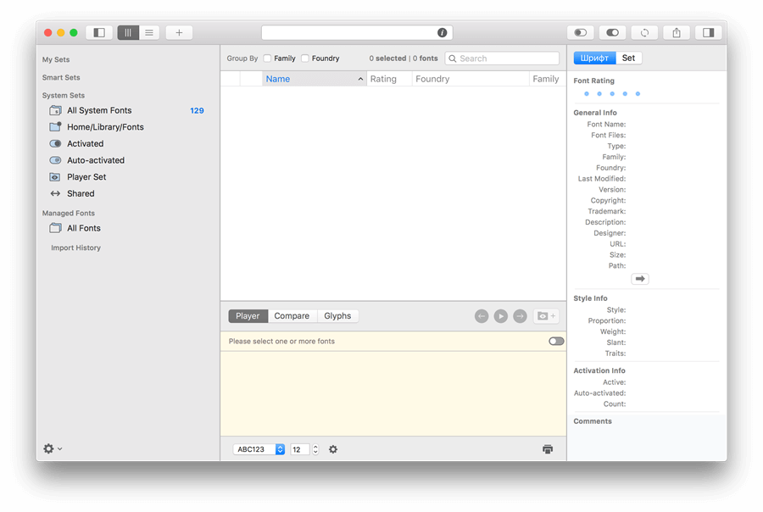Click the All Fonts folder icon
Screen dimensions: 763x512
coord(55,228)
